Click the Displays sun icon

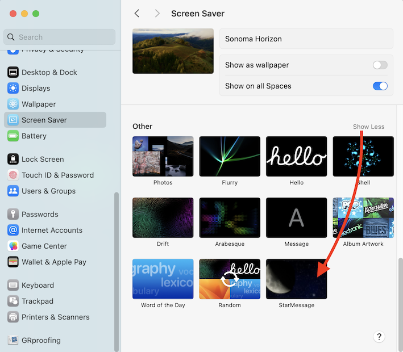click(x=13, y=88)
